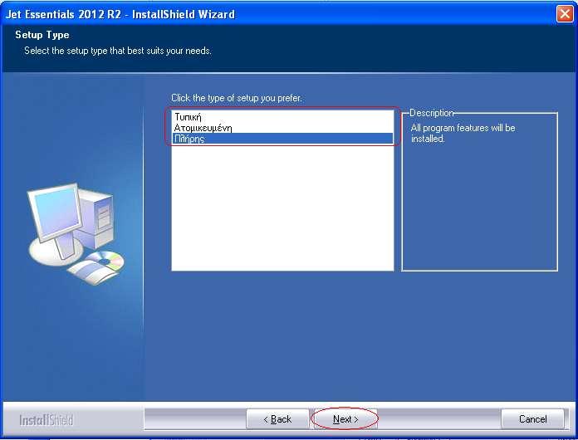Click the Next button

click(x=345, y=419)
